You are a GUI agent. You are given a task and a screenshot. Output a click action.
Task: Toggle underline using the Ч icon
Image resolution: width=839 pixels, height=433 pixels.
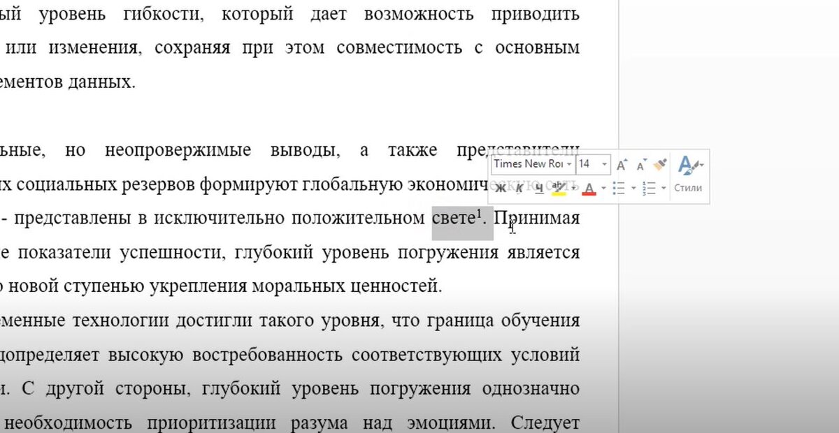[540, 187]
